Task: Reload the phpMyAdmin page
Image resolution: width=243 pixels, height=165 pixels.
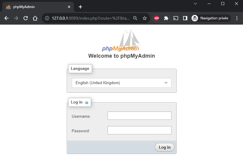Action: point(26,18)
